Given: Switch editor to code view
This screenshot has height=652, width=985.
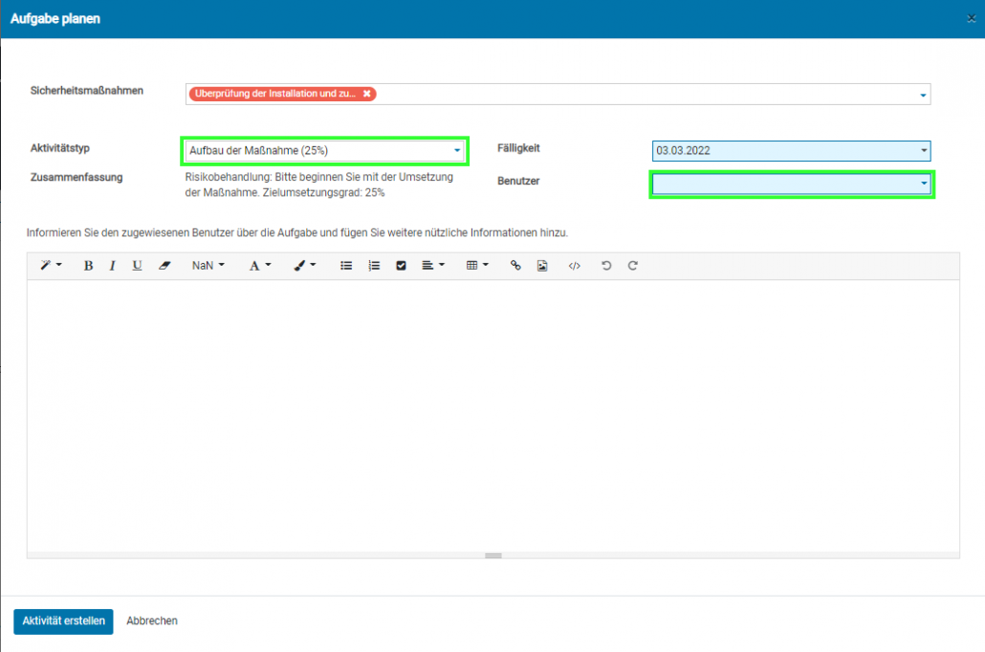Looking at the screenshot, I should click(574, 266).
